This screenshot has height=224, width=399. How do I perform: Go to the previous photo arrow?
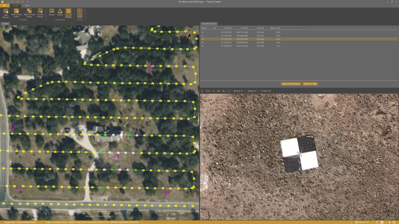pos(202,91)
